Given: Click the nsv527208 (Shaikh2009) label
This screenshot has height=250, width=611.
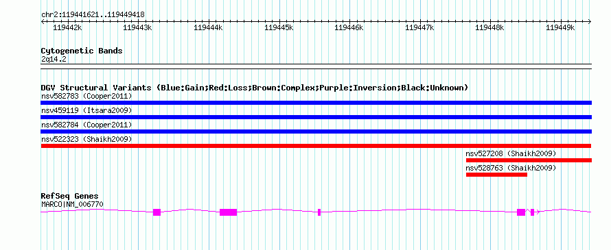Looking at the screenshot, I should (x=511, y=153).
